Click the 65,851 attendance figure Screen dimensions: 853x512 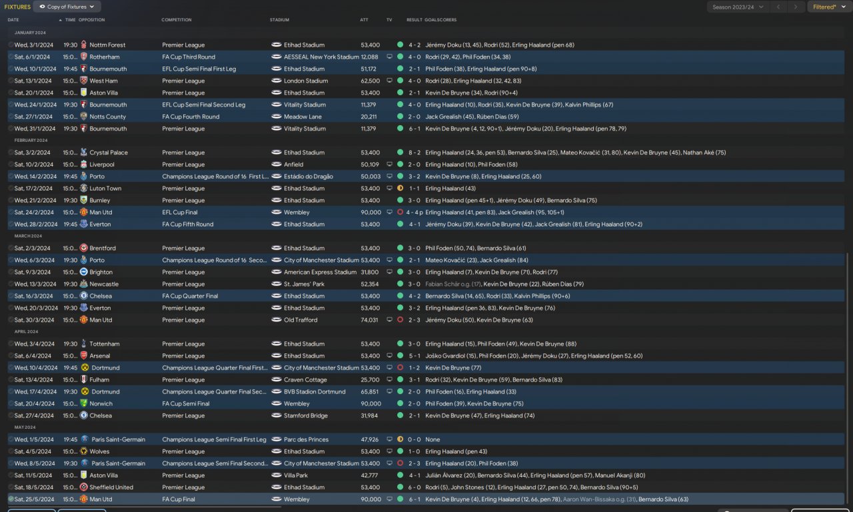(x=371, y=392)
